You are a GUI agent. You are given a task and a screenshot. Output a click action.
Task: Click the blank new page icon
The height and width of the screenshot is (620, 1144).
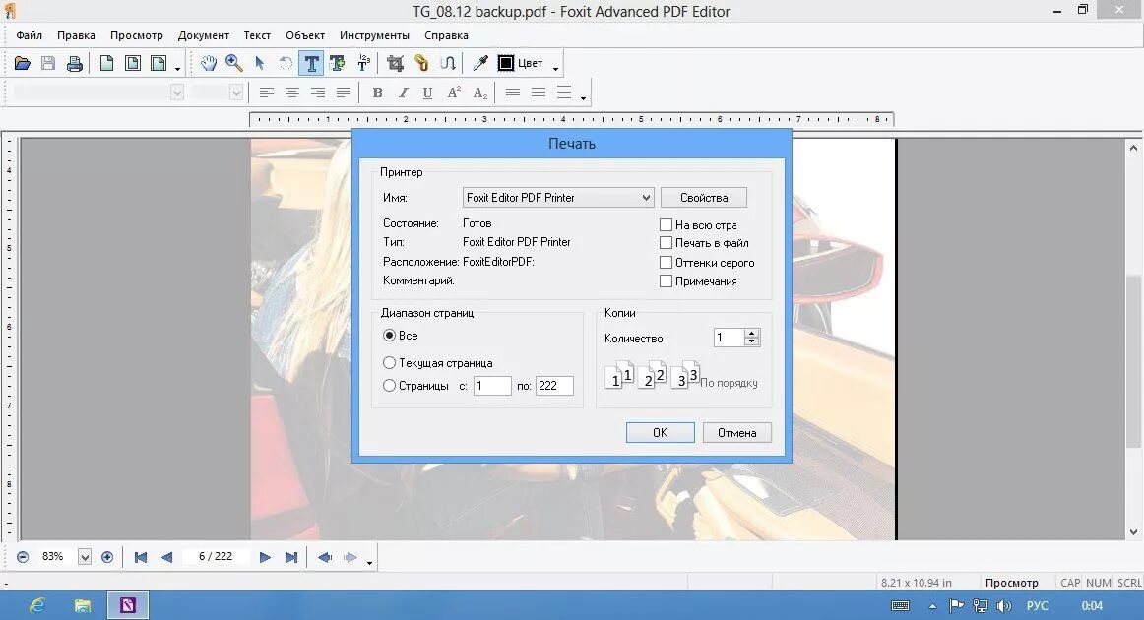(x=106, y=63)
